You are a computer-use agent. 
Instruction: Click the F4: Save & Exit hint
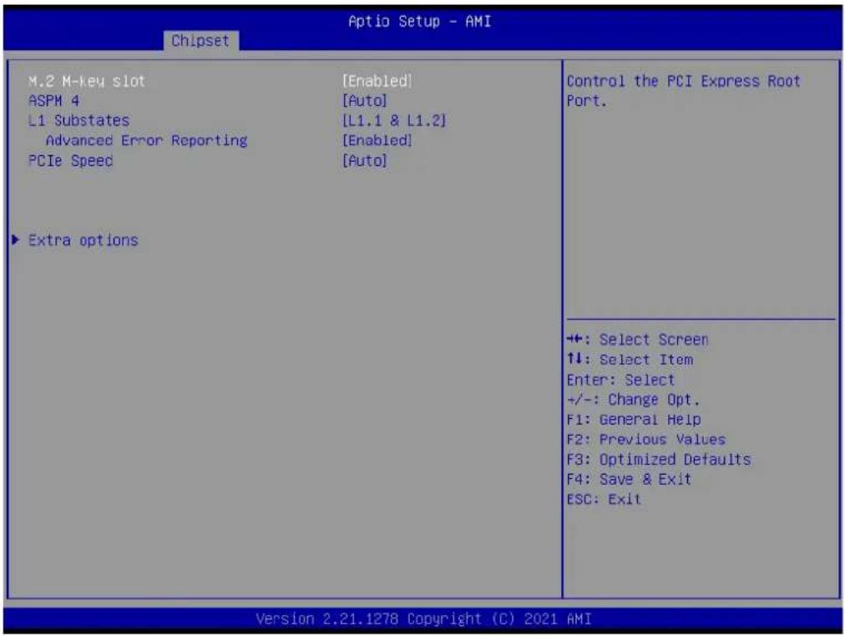click(x=629, y=479)
